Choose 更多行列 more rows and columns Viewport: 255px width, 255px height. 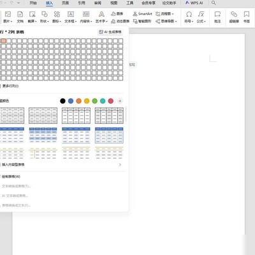click(10, 86)
